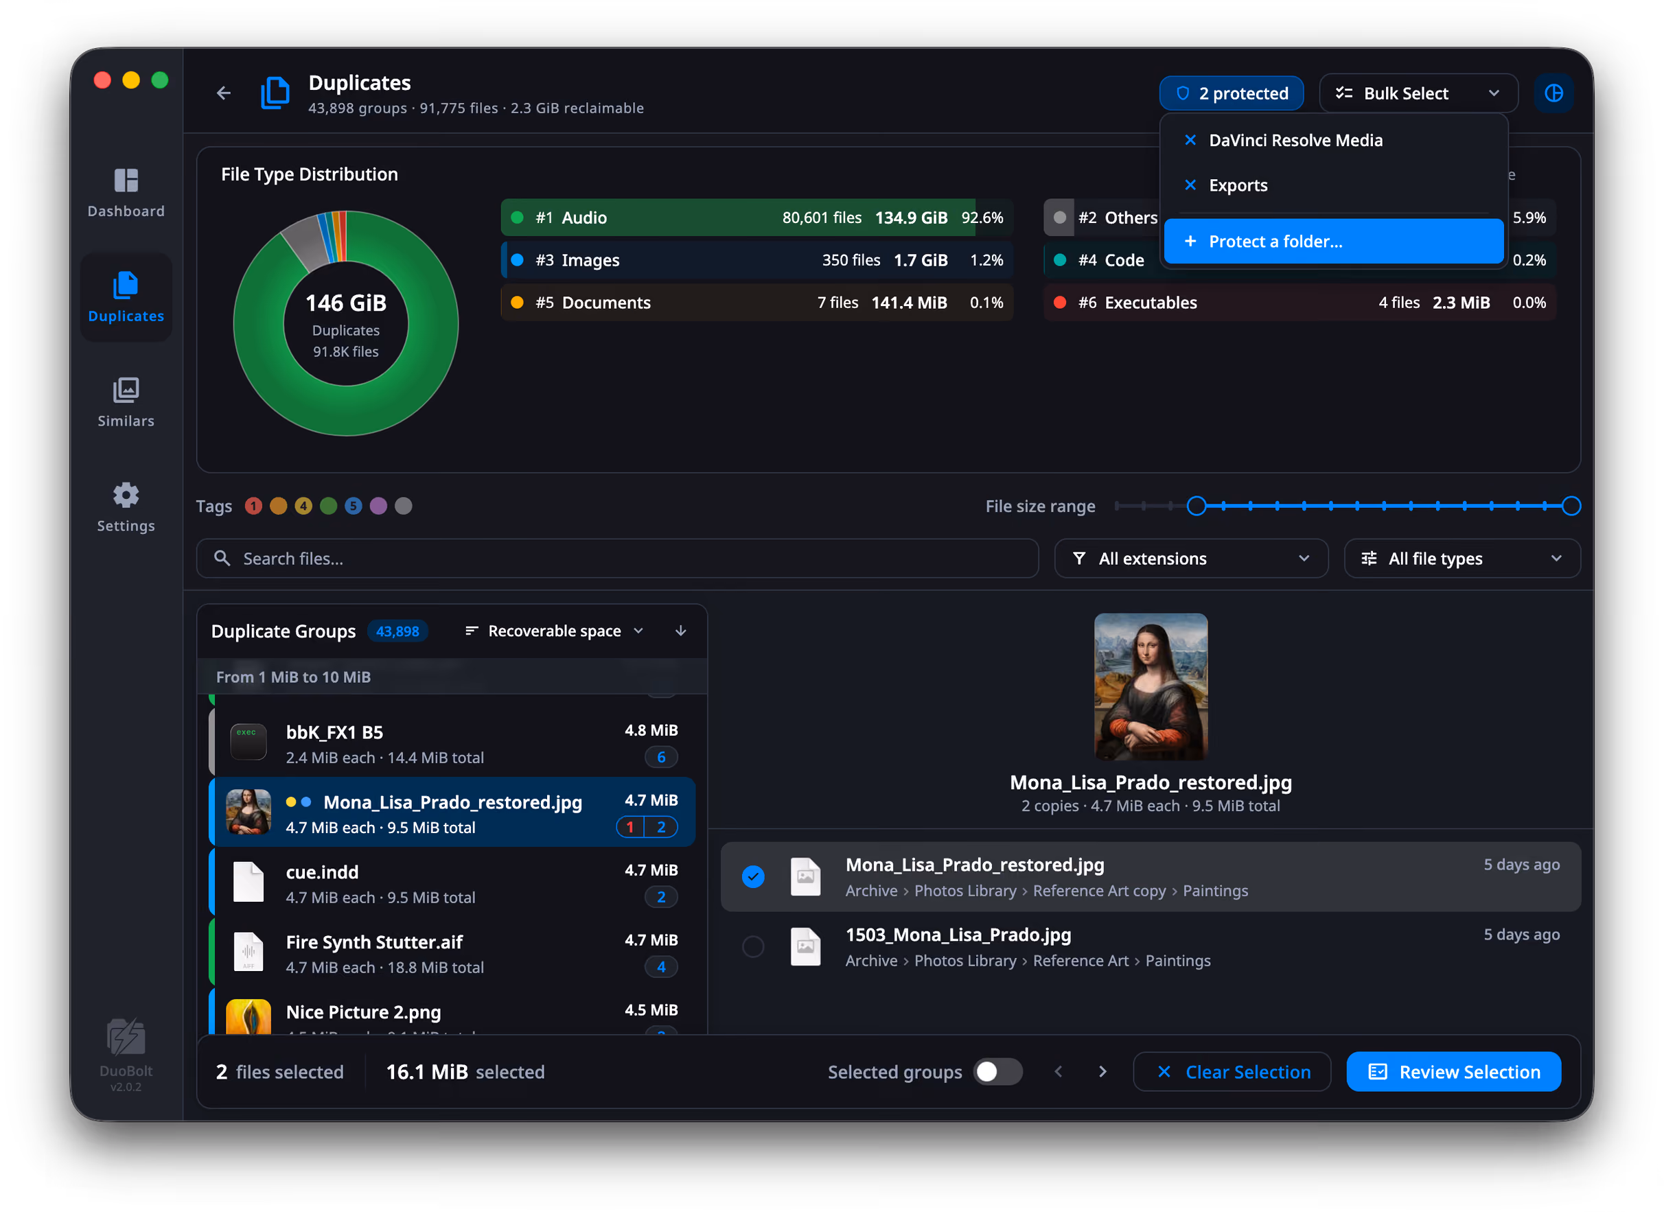Click the search magnifier icon
The height and width of the screenshot is (1214, 1664).
pos(222,559)
